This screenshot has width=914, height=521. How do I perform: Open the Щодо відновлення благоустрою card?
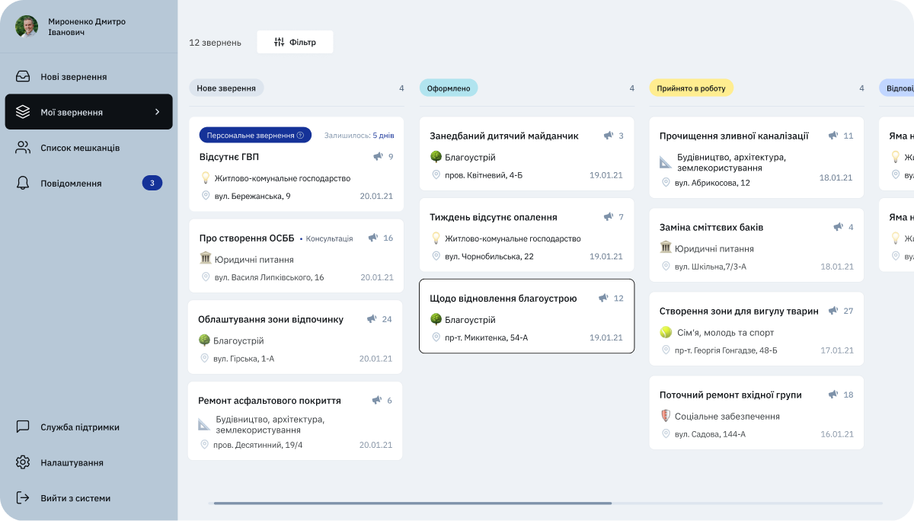526,316
